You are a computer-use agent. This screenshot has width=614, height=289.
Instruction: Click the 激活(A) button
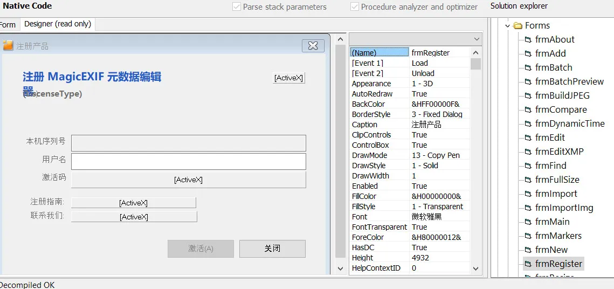click(201, 249)
